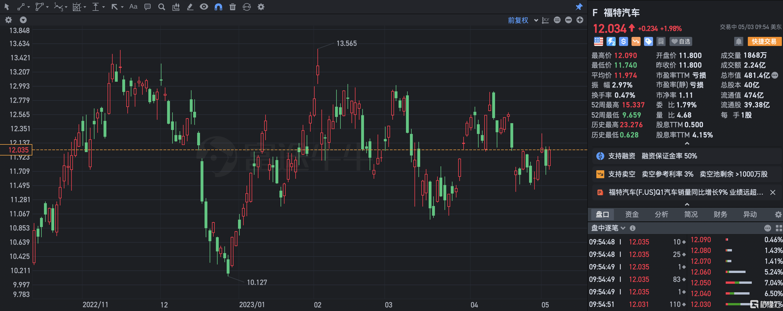783x311 pixels.
Task: Click the sync drawings icon
Action: click(x=247, y=7)
